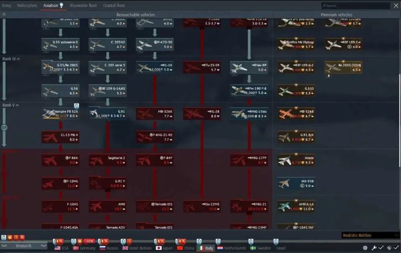Pick the Fw 190 F-8 aircraft
The image size is (401, 253).
249,91
